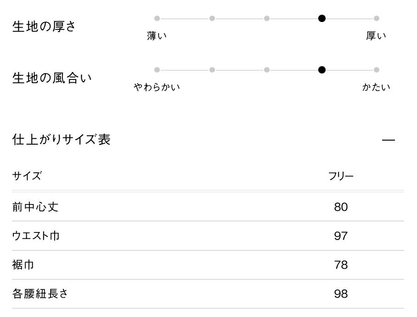Select the filled dot on 生地の厚さ scale
This screenshot has width=417, height=317.
322,18
